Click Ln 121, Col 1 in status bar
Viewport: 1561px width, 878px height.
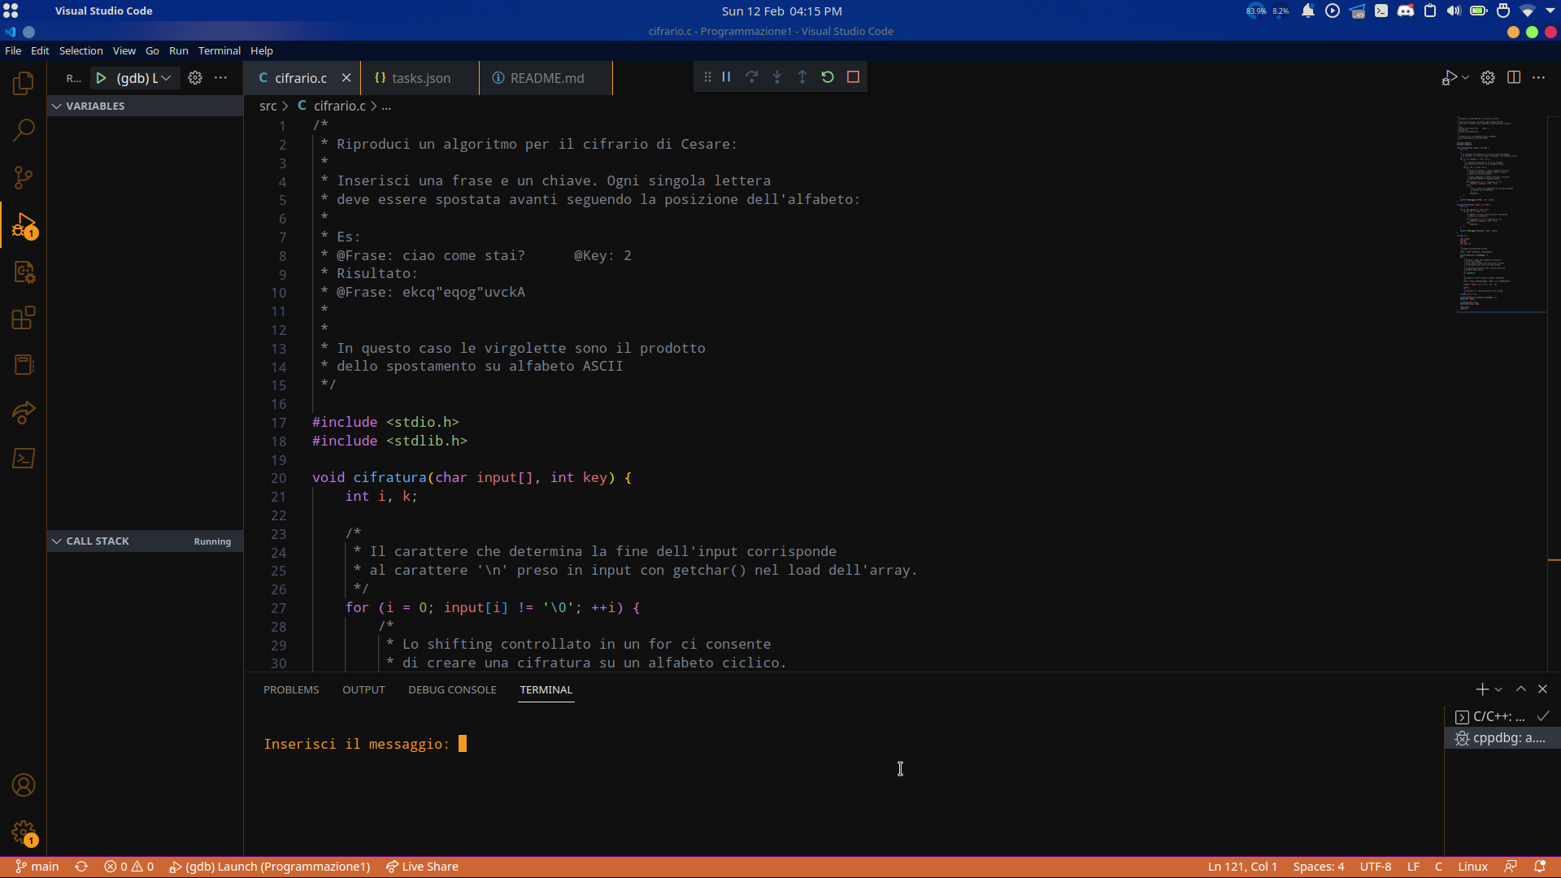coord(1242,867)
